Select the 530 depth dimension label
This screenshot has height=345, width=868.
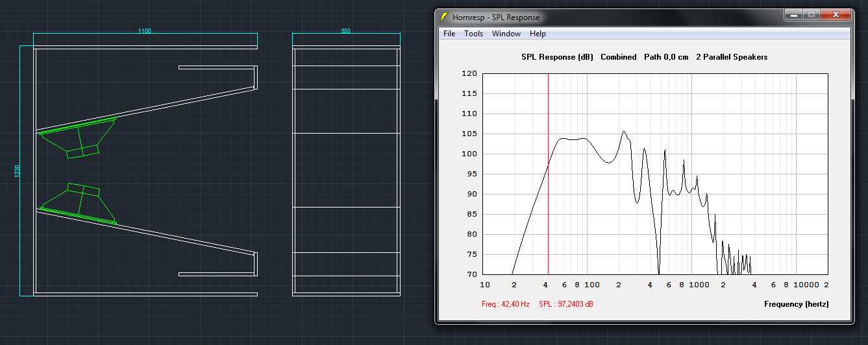(x=345, y=31)
